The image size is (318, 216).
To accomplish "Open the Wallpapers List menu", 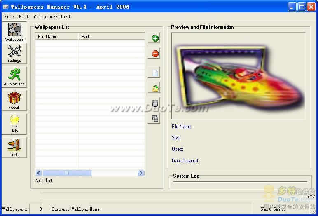I will 52,16.
